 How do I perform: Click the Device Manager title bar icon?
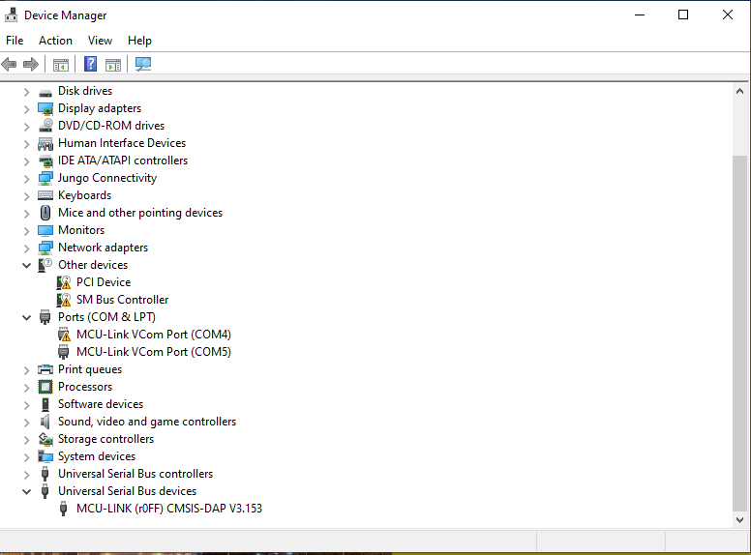[11, 15]
